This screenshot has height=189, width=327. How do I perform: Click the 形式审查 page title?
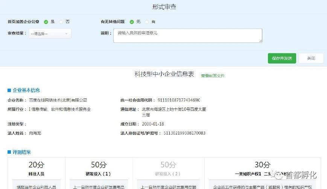[164, 7]
